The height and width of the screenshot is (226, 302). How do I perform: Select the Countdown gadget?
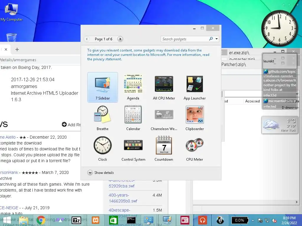coord(164,149)
